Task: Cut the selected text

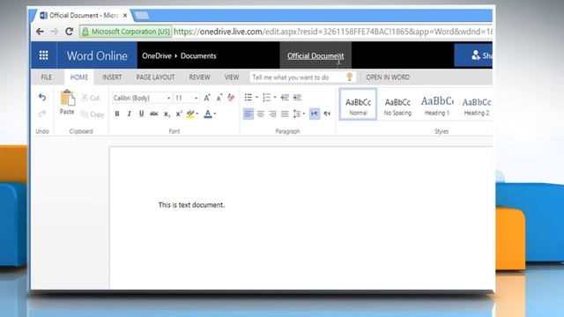Action: (x=90, y=98)
